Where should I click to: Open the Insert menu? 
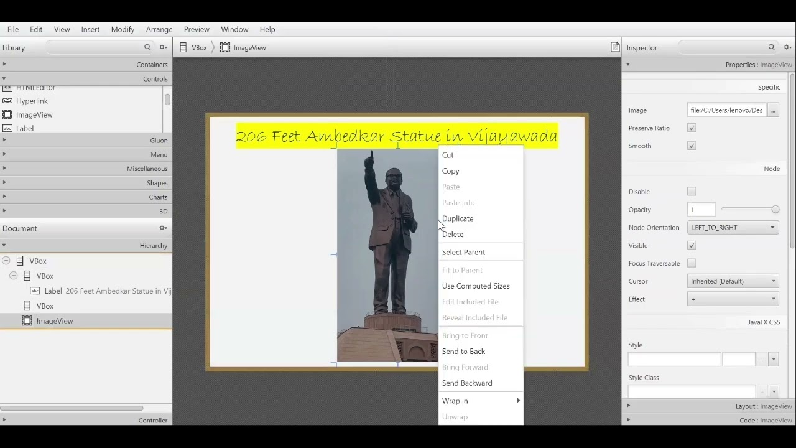(x=90, y=29)
